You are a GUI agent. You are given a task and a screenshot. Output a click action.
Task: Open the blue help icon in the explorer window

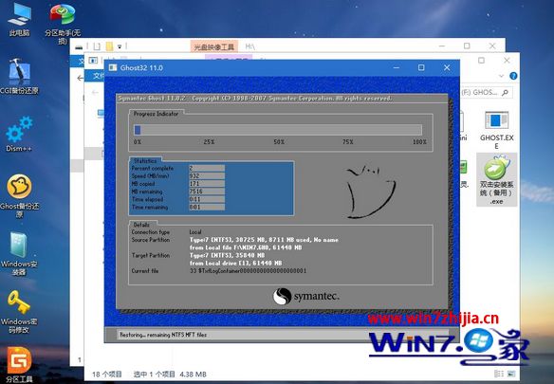pos(513,76)
